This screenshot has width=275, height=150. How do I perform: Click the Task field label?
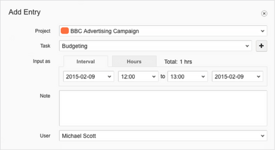click(x=45, y=46)
